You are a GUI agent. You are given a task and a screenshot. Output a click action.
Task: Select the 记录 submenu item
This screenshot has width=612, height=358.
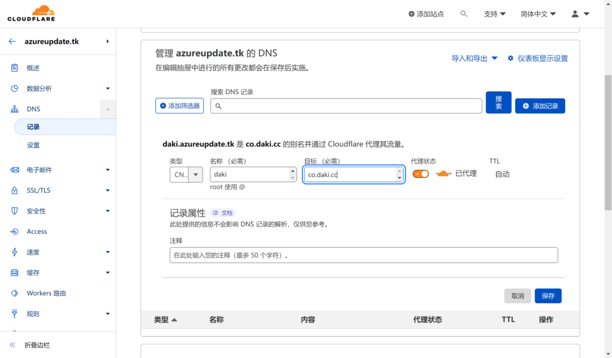tap(33, 127)
